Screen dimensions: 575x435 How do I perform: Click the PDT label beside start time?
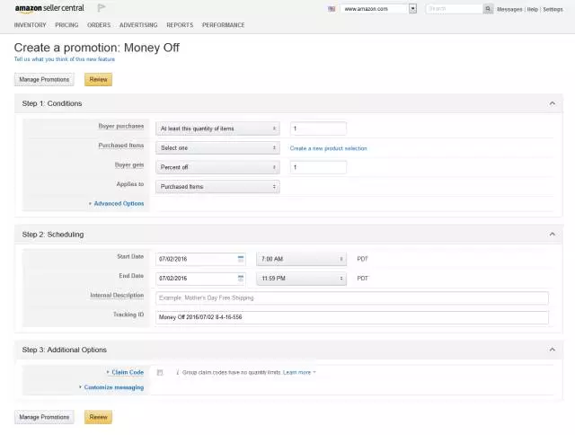[362, 259]
